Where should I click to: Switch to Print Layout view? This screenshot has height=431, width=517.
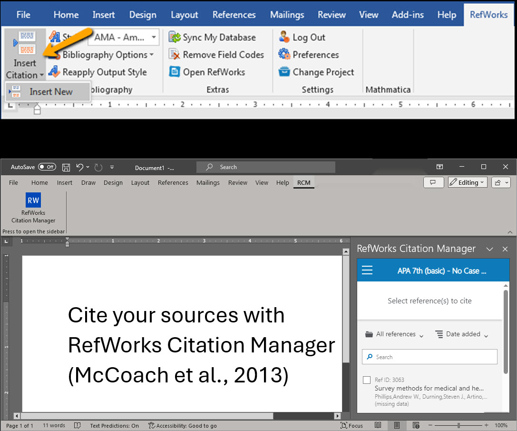pyautogui.click(x=397, y=425)
